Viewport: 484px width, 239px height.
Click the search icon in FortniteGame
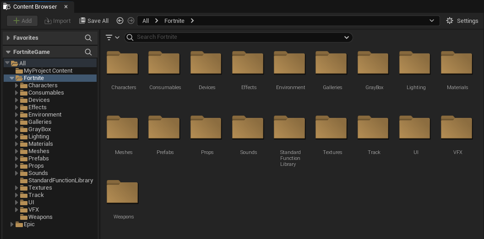point(88,52)
